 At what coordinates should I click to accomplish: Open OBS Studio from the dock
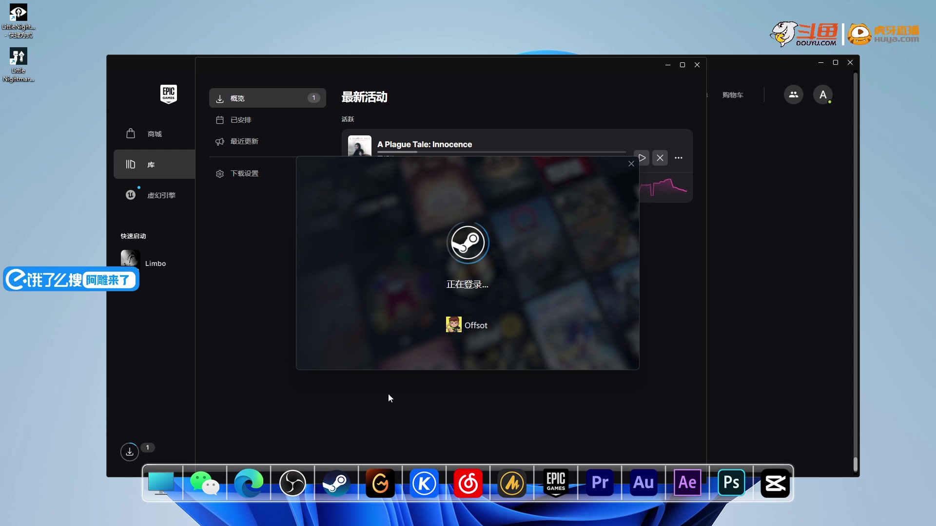click(292, 483)
